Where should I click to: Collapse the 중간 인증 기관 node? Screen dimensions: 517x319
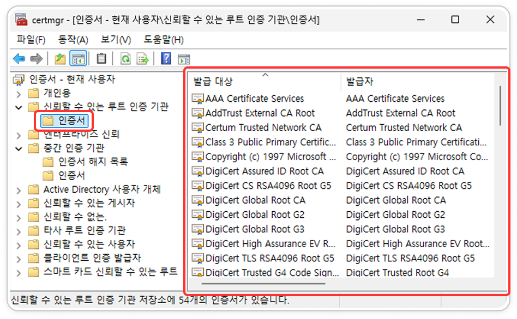19,149
